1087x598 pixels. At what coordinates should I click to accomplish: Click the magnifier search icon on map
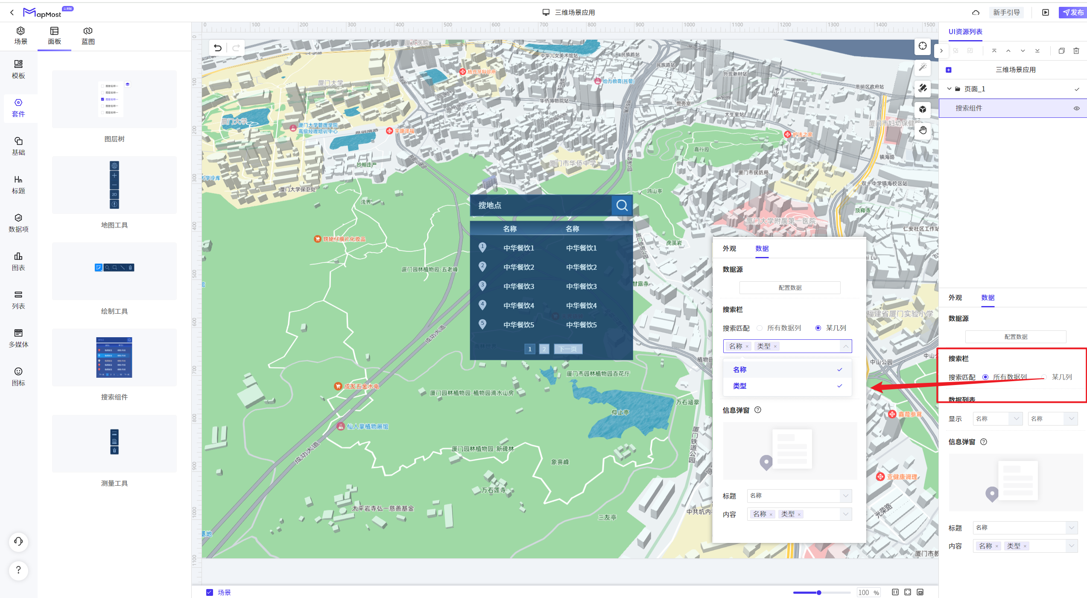(622, 205)
